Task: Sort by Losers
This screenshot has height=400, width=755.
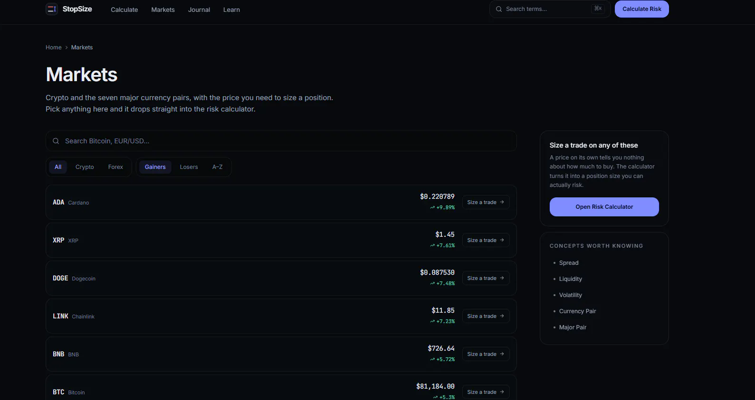Action: tap(189, 167)
